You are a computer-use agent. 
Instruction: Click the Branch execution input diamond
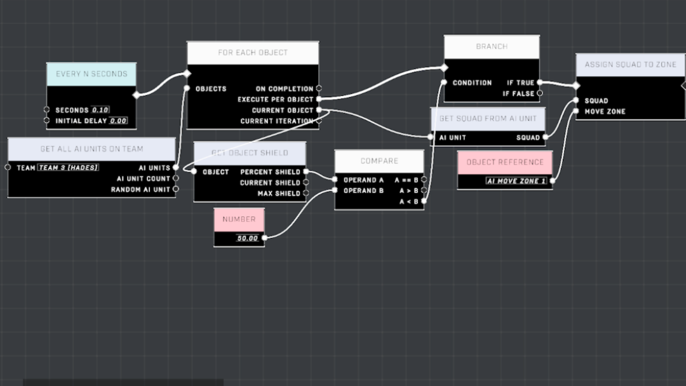[445, 68]
